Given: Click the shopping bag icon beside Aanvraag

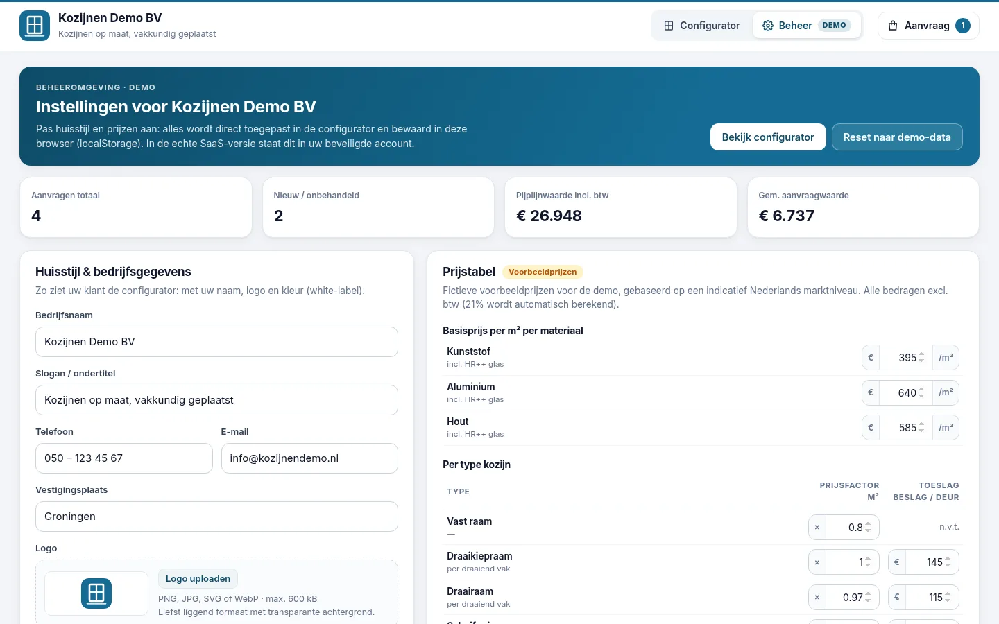Looking at the screenshot, I should click(893, 26).
